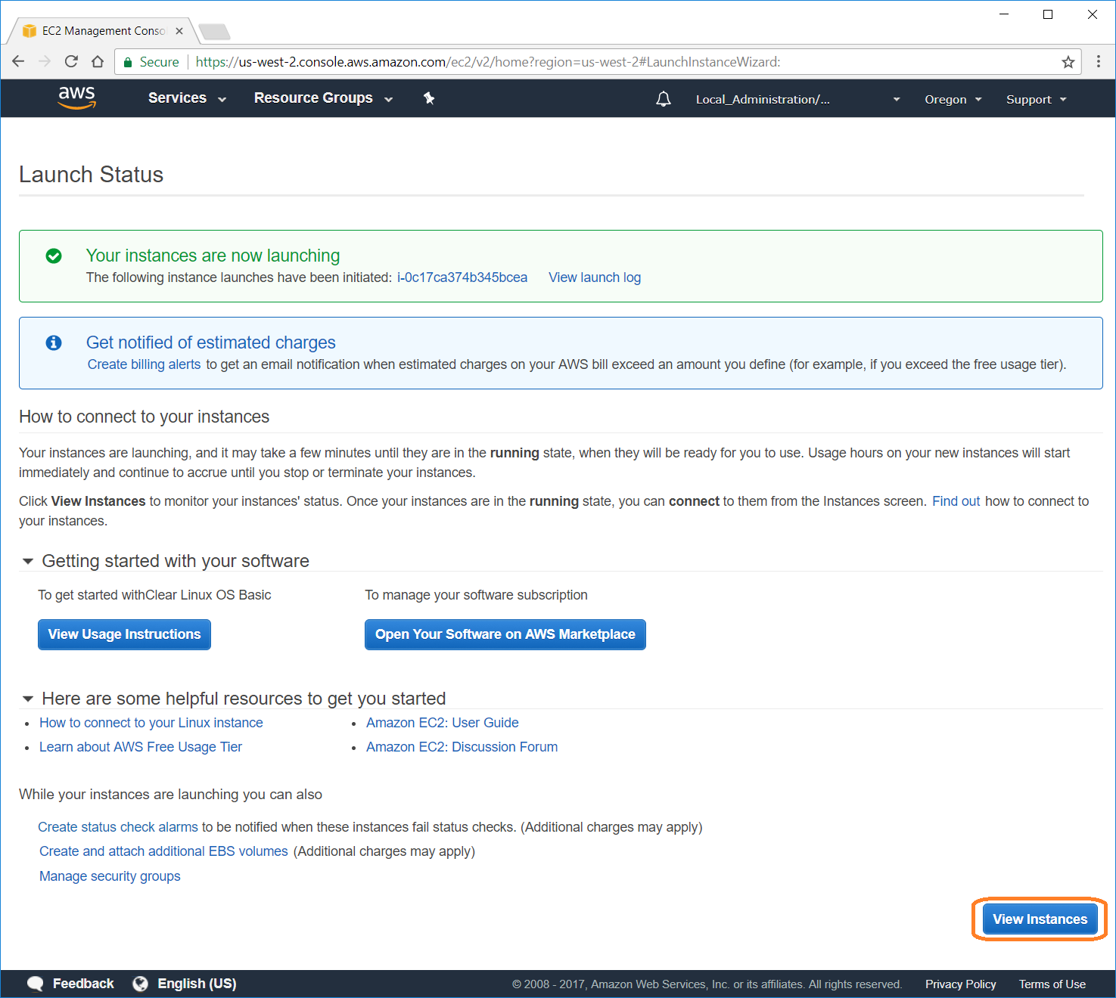This screenshot has width=1116, height=998.
Task: Close the EC2 Management Console tab
Action: (179, 31)
